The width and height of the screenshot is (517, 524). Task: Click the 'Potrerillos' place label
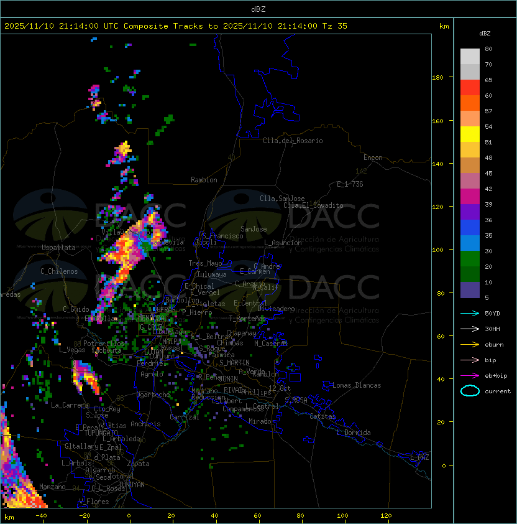pyautogui.click(x=104, y=344)
